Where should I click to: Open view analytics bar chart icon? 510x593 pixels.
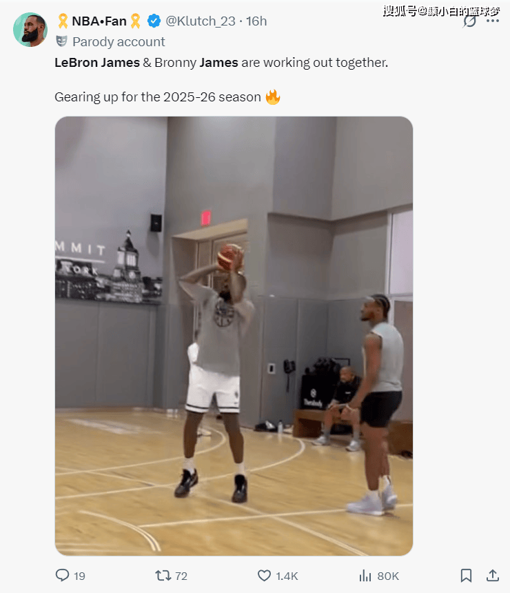click(365, 576)
